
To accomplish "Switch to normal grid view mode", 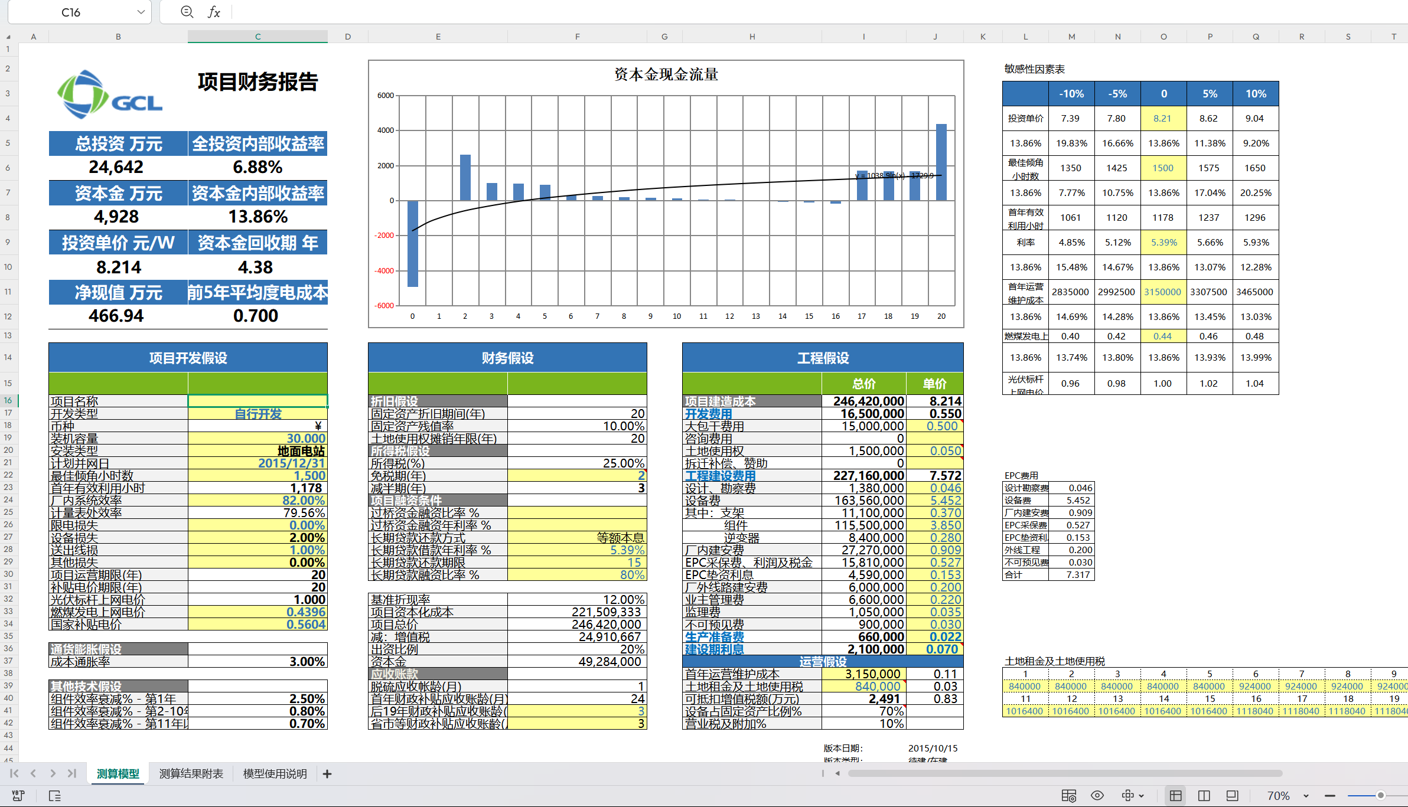I will click(x=1175, y=796).
